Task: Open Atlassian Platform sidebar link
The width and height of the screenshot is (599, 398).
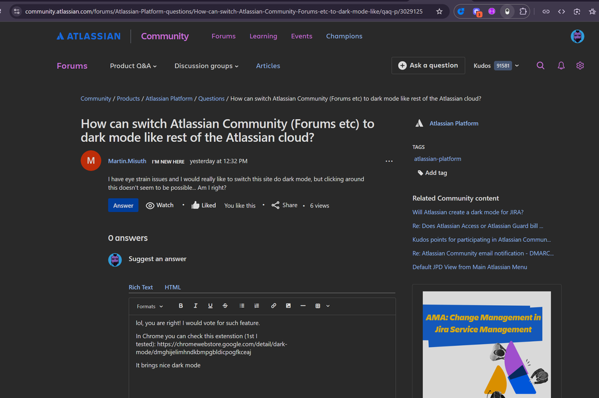Action: (453, 123)
